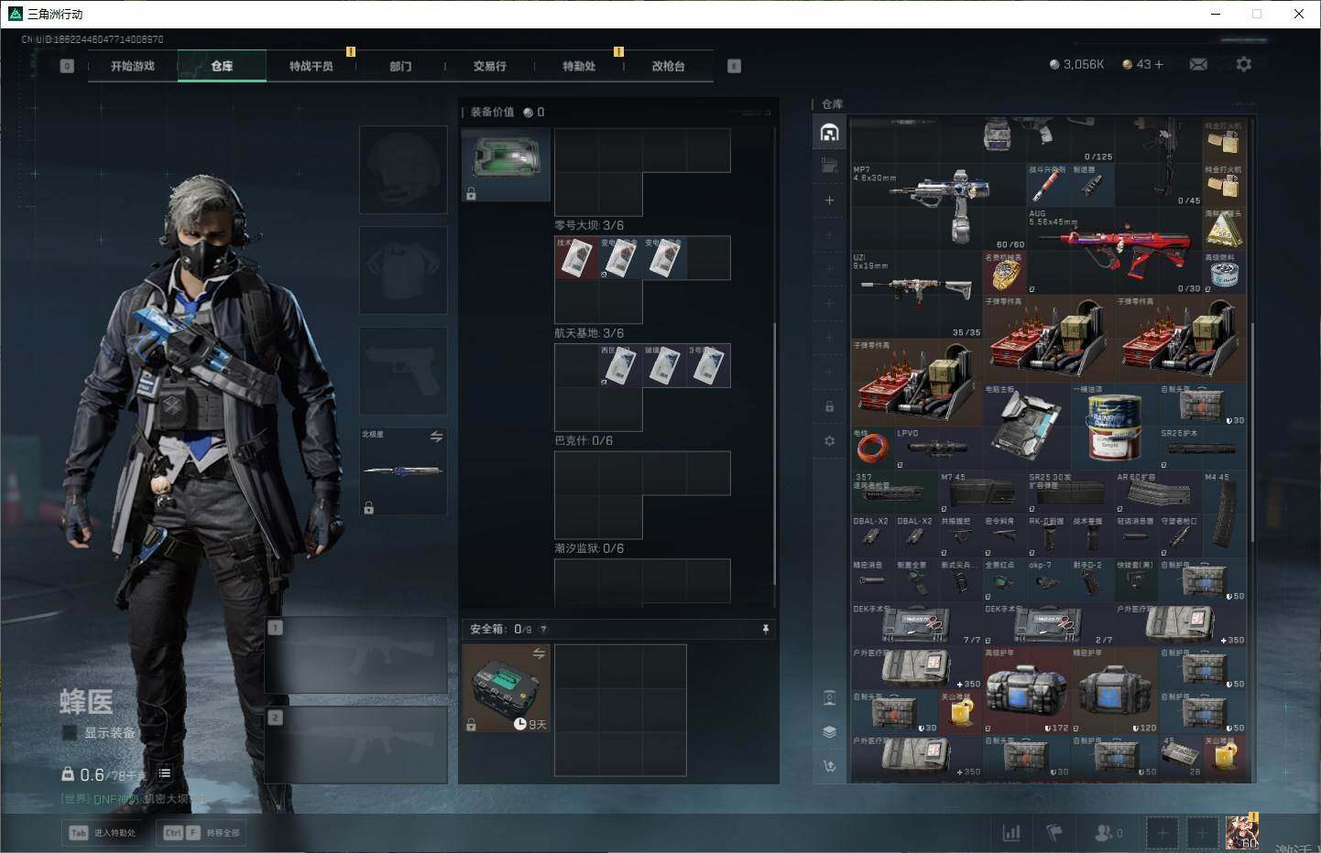Screen dimensions: 1321x853
Task: Pin the 安全箱 panel
Action: pos(765,629)
